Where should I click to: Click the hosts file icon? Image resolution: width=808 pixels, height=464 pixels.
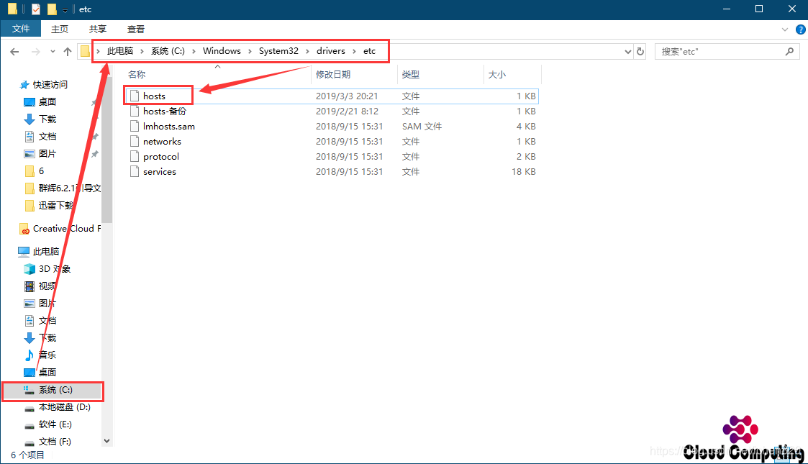tap(135, 96)
